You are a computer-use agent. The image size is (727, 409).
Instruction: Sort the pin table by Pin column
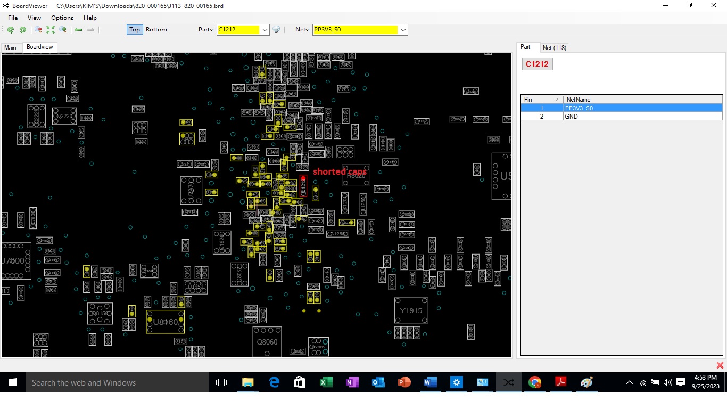(x=541, y=99)
